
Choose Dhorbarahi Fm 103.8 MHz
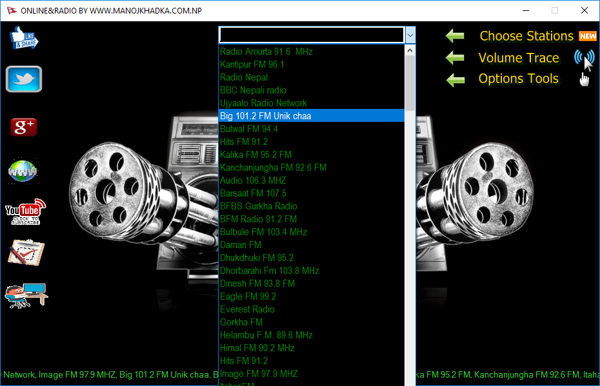pos(312,271)
